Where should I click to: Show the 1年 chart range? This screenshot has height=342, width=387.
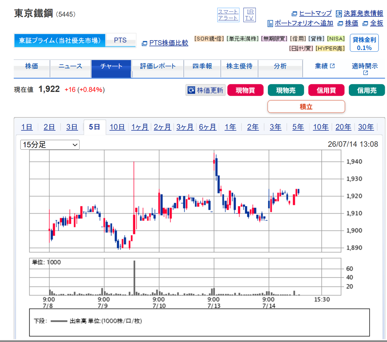pyautogui.click(x=230, y=127)
